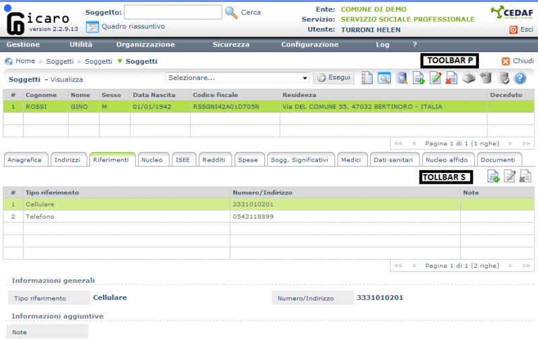Switch to the Indirizzi tab
This screenshot has width=538, height=339.
point(69,159)
